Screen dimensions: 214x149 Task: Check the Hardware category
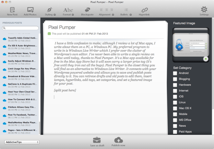click(175, 85)
